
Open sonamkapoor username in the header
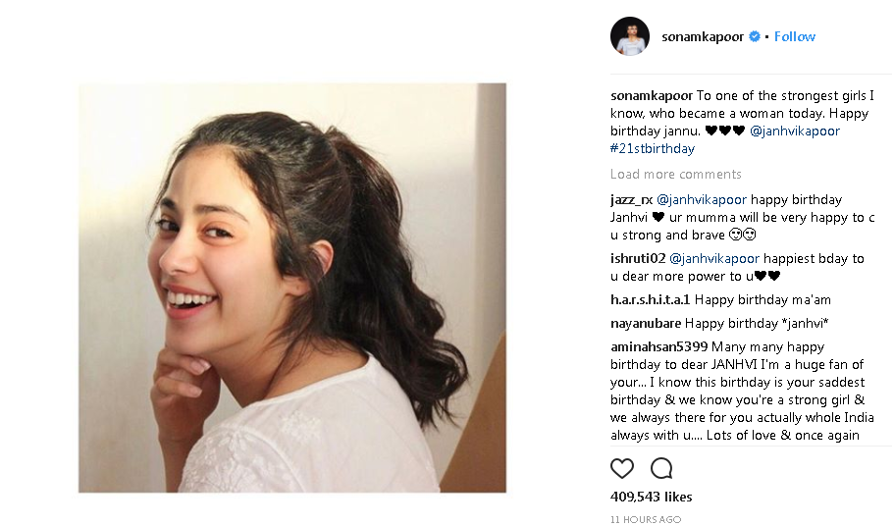pyautogui.click(x=704, y=36)
